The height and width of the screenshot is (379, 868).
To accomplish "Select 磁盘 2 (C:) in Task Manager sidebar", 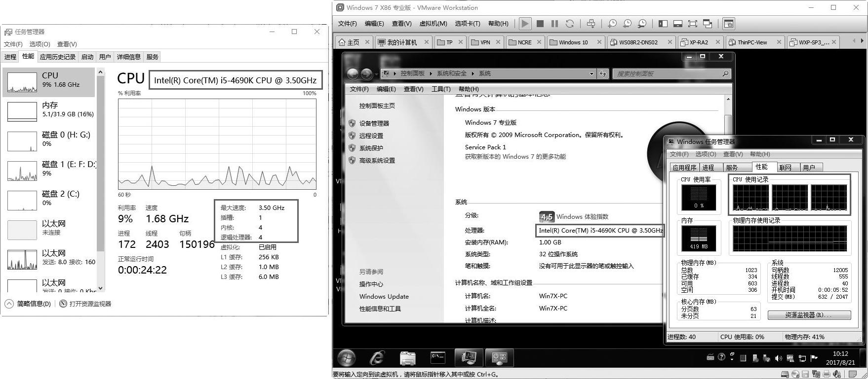I will coord(49,200).
